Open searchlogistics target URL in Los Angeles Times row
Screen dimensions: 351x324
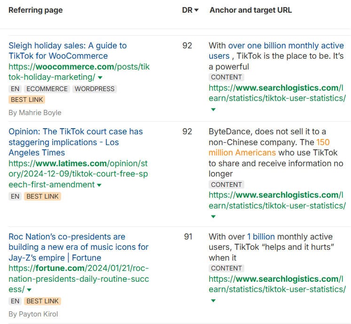coord(277,200)
